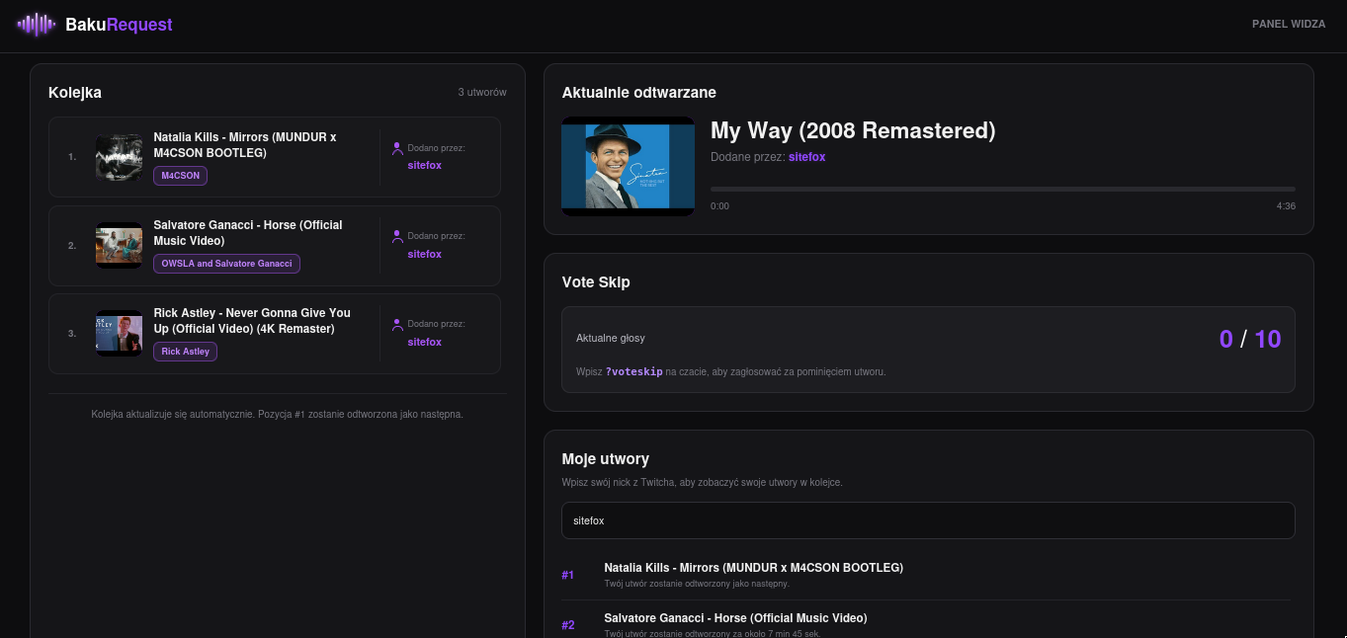Click the '3 utworów' queue count
This screenshot has width=1347, height=638.
482,93
